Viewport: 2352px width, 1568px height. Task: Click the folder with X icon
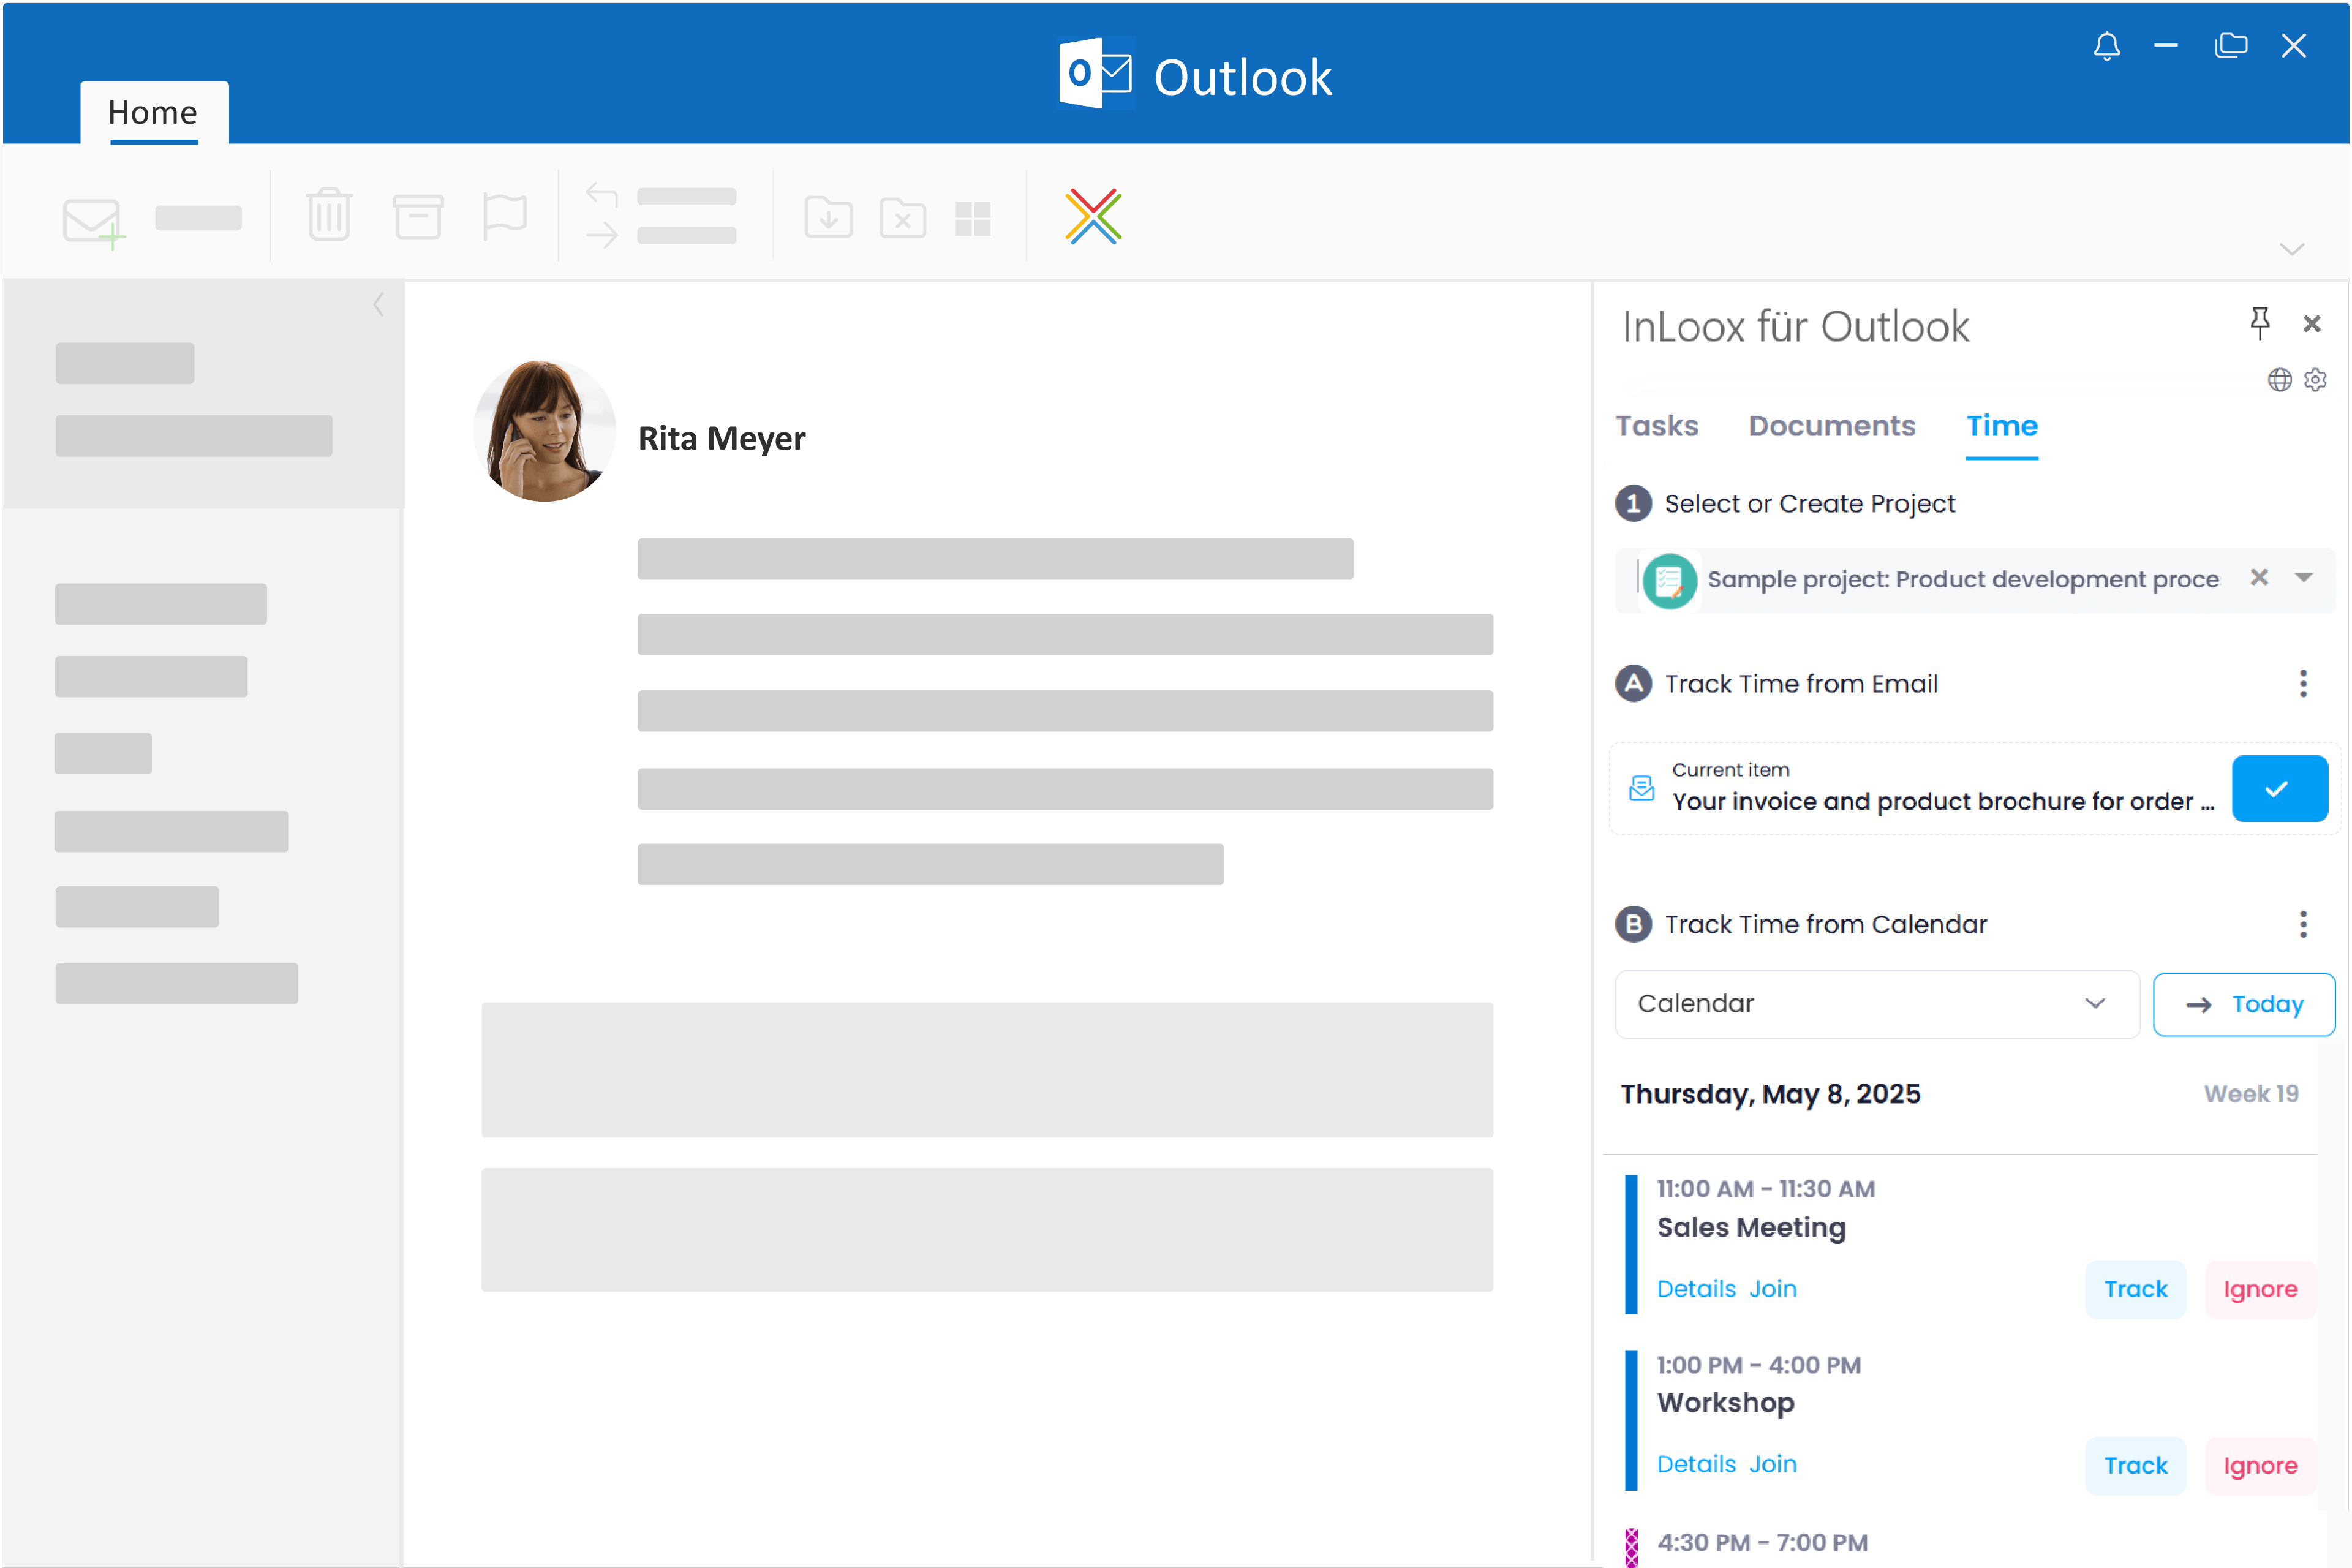[x=902, y=217]
